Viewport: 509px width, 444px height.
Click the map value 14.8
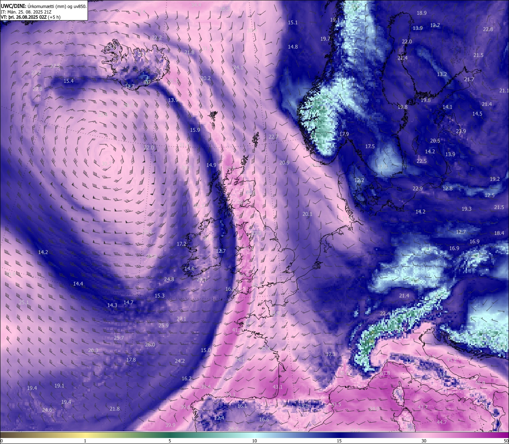tap(293, 47)
